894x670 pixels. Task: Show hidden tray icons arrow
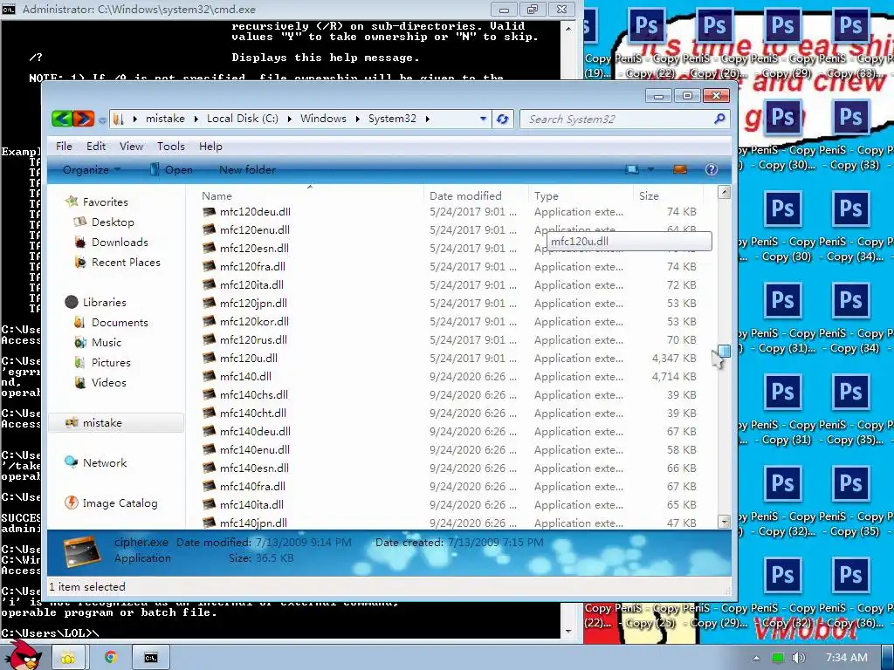[756, 658]
